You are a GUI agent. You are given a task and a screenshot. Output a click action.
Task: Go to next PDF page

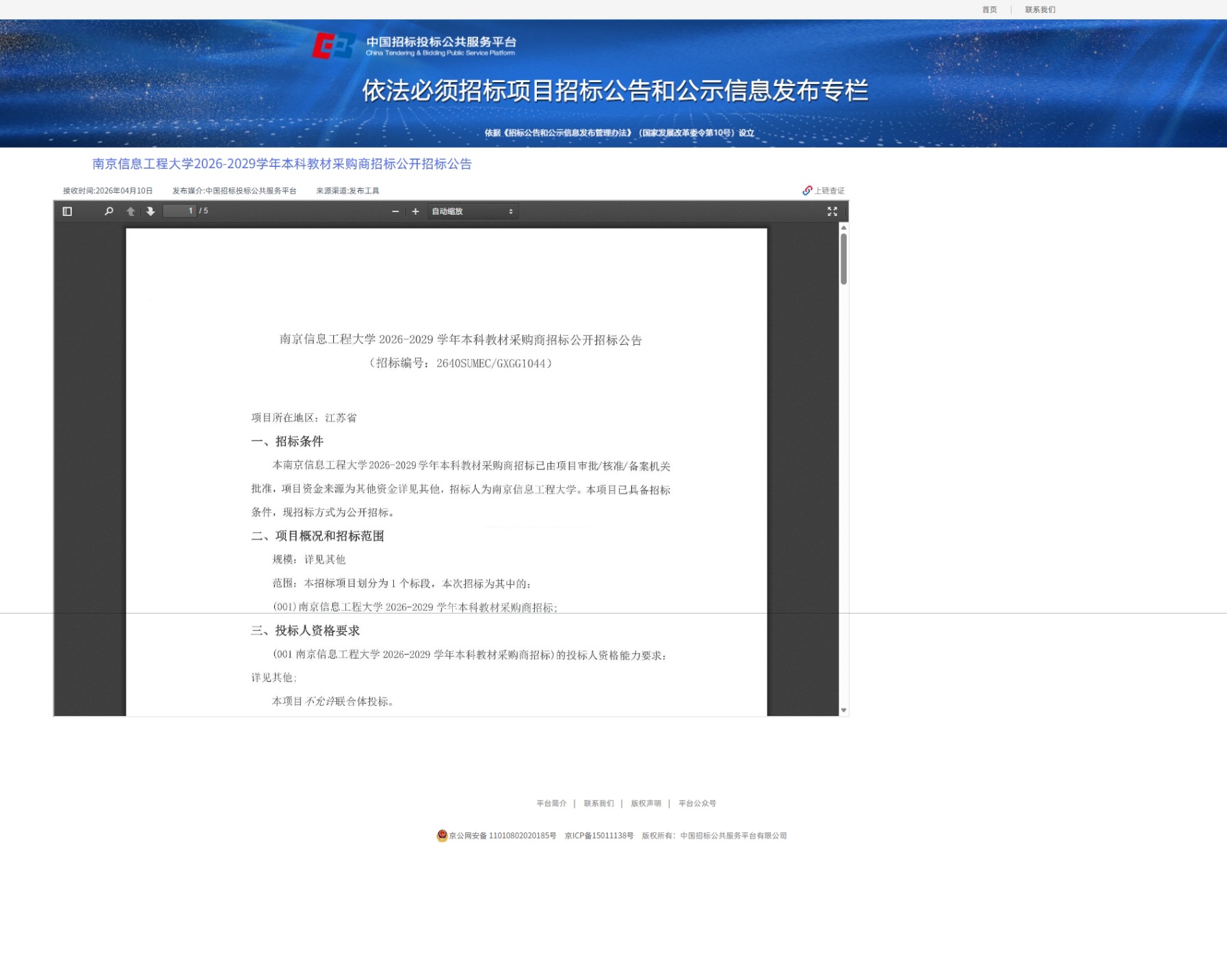[x=150, y=211]
